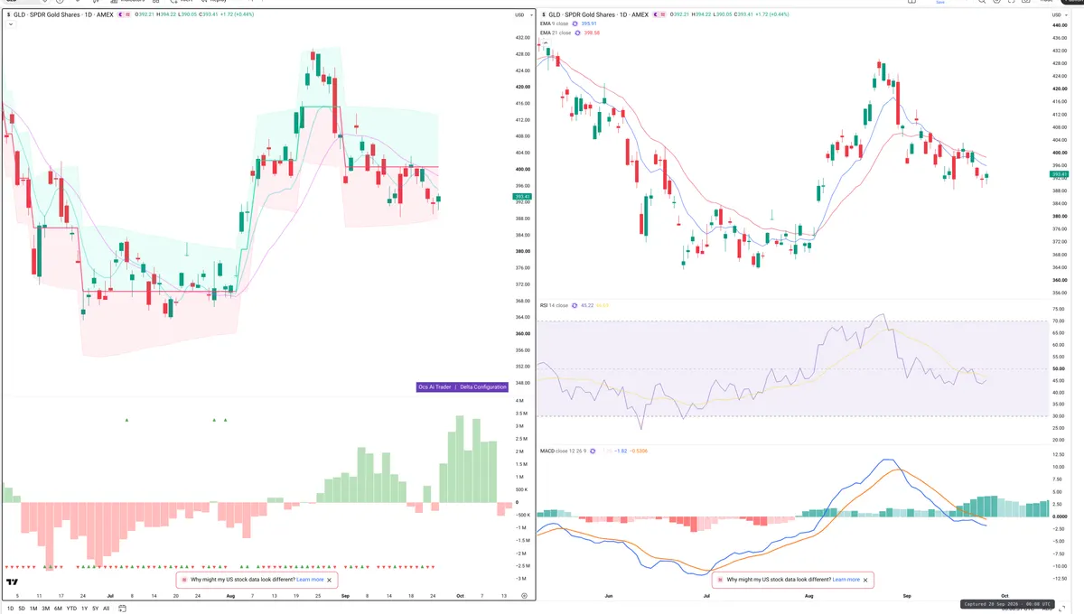The height and width of the screenshot is (614, 1084).
Task: Select the 6M time range
Action: click(58, 609)
